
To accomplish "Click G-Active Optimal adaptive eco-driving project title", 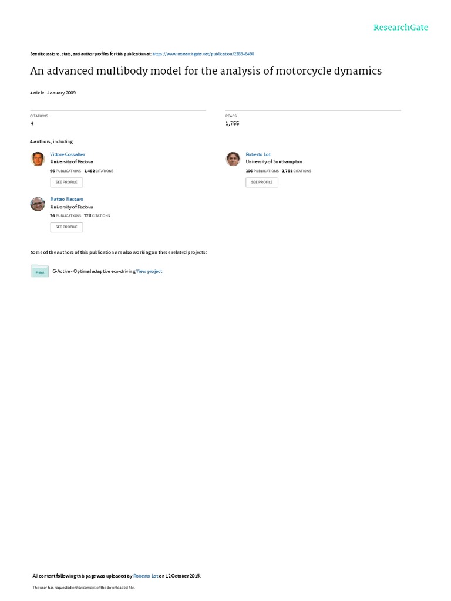I will tap(94, 271).
